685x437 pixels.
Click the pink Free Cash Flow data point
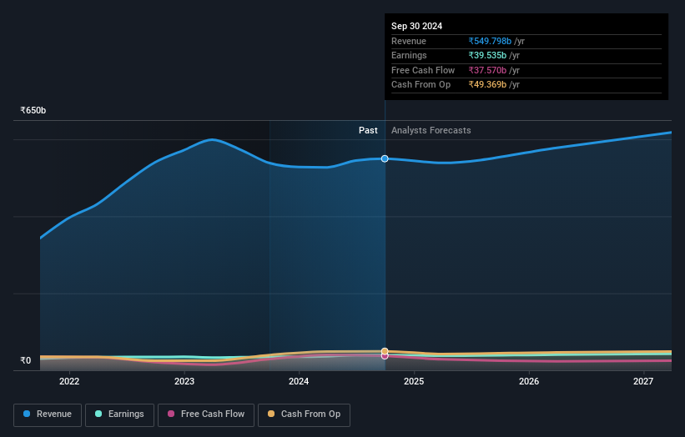385,356
